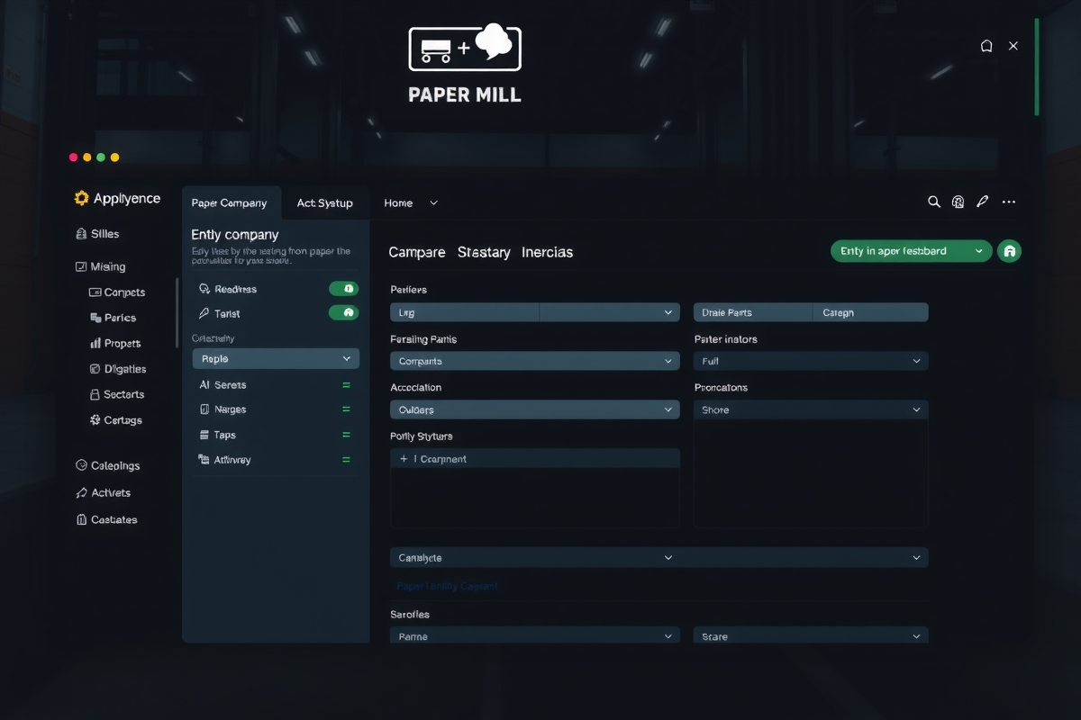The width and height of the screenshot is (1081, 720).
Task: Click the green vertical scrollbar at top right
Action: pos(1037,67)
